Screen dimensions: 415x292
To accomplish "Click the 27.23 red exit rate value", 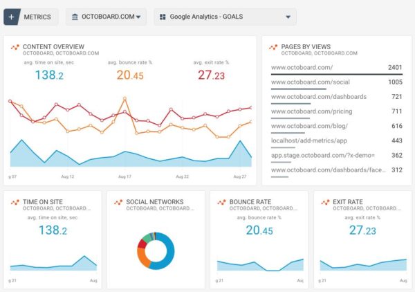I will click(x=211, y=75).
